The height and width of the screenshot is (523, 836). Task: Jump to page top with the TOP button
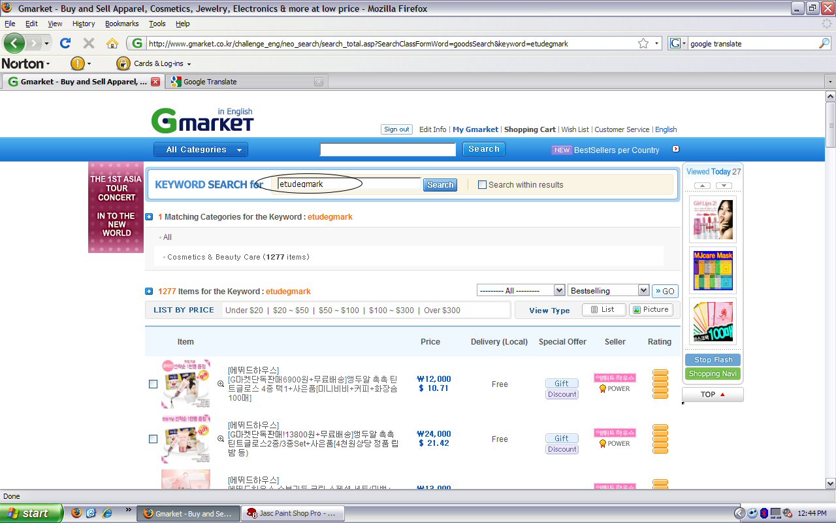click(x=713, y=394)
